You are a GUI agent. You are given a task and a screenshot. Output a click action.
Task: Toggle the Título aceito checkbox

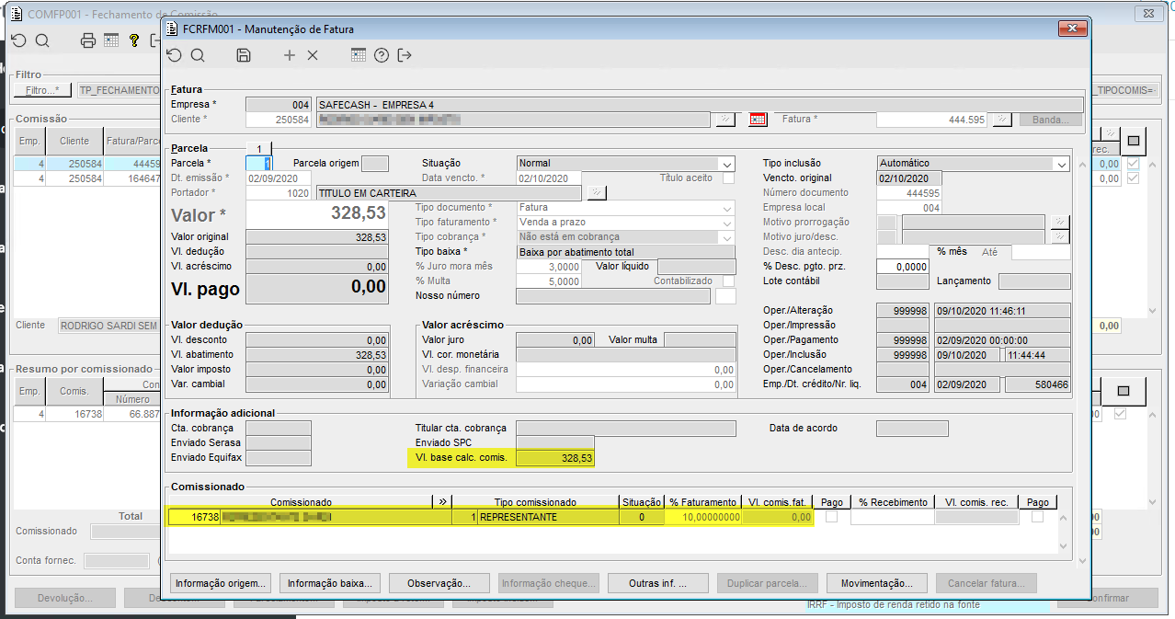tap(728, 178)
